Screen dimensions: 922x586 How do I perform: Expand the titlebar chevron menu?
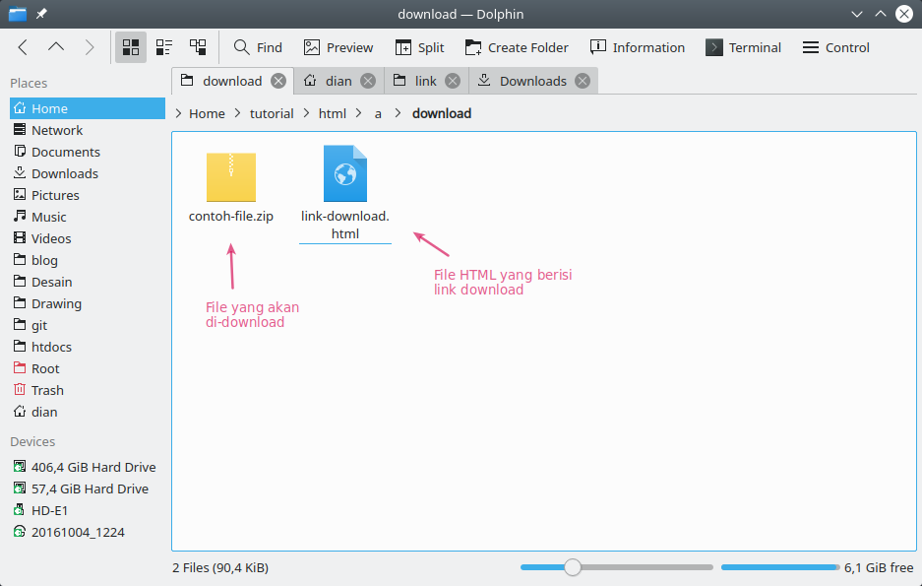[x=856, y=14]
